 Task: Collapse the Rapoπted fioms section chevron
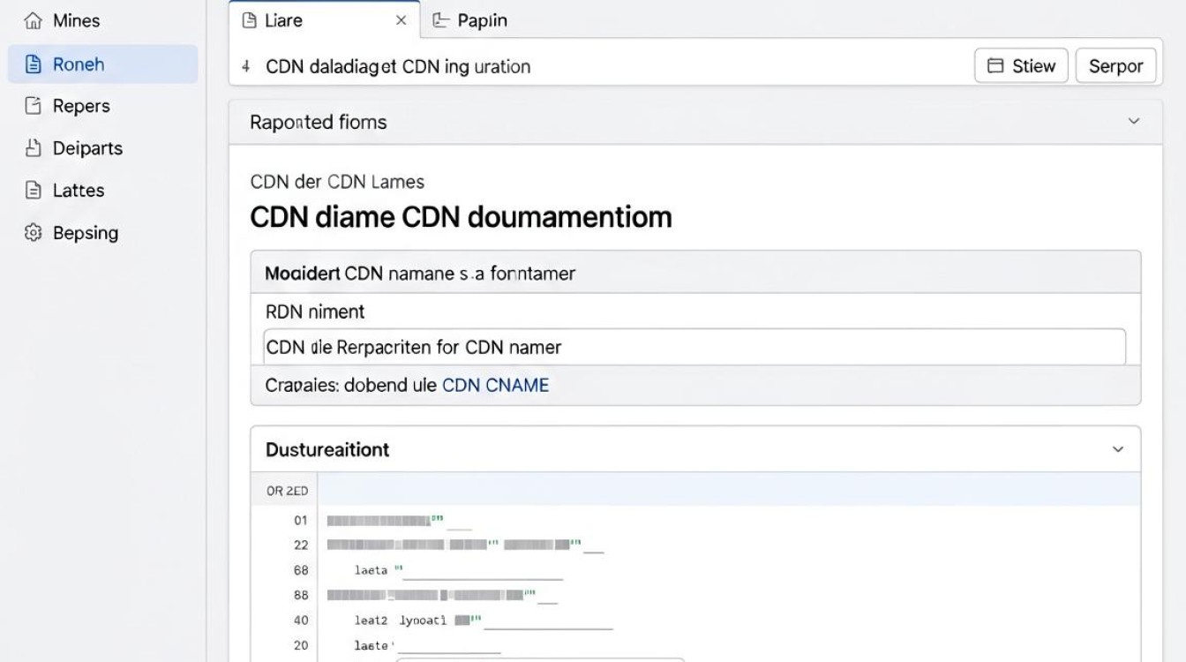pos(1134,122)
